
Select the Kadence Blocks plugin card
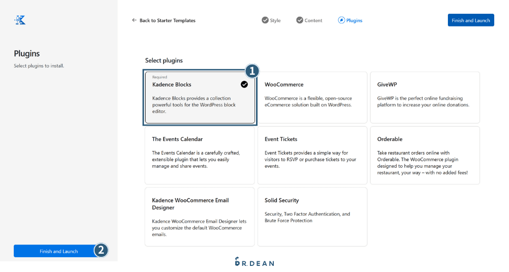200,98
